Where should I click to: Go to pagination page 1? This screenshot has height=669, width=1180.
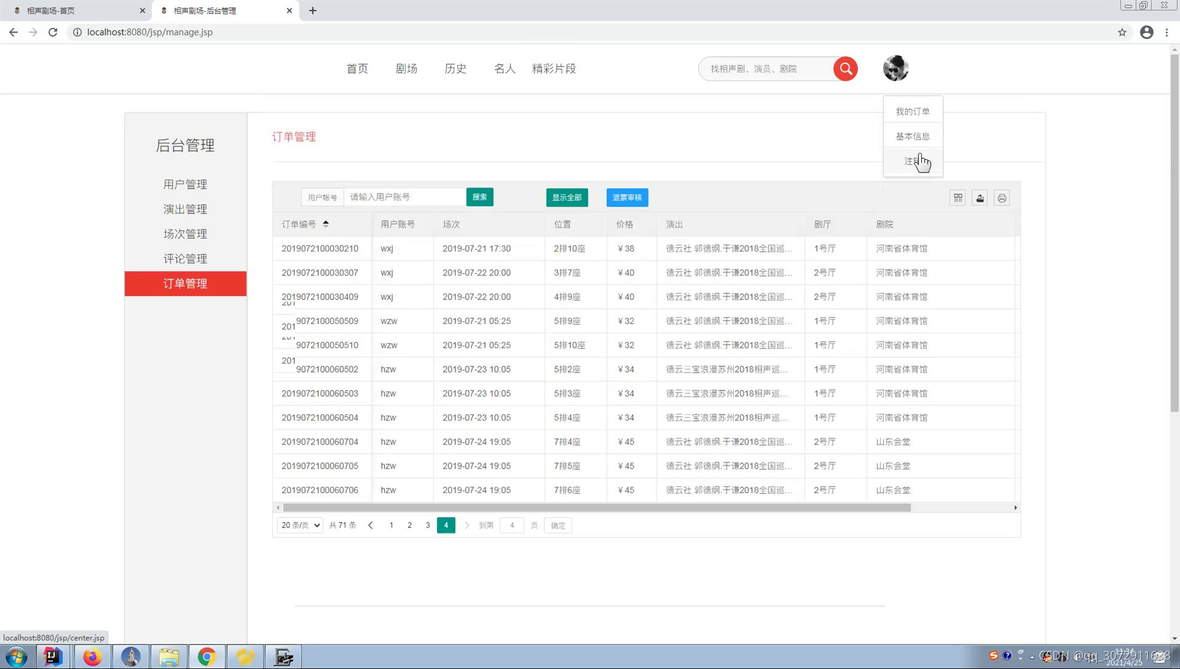(391, 525)
